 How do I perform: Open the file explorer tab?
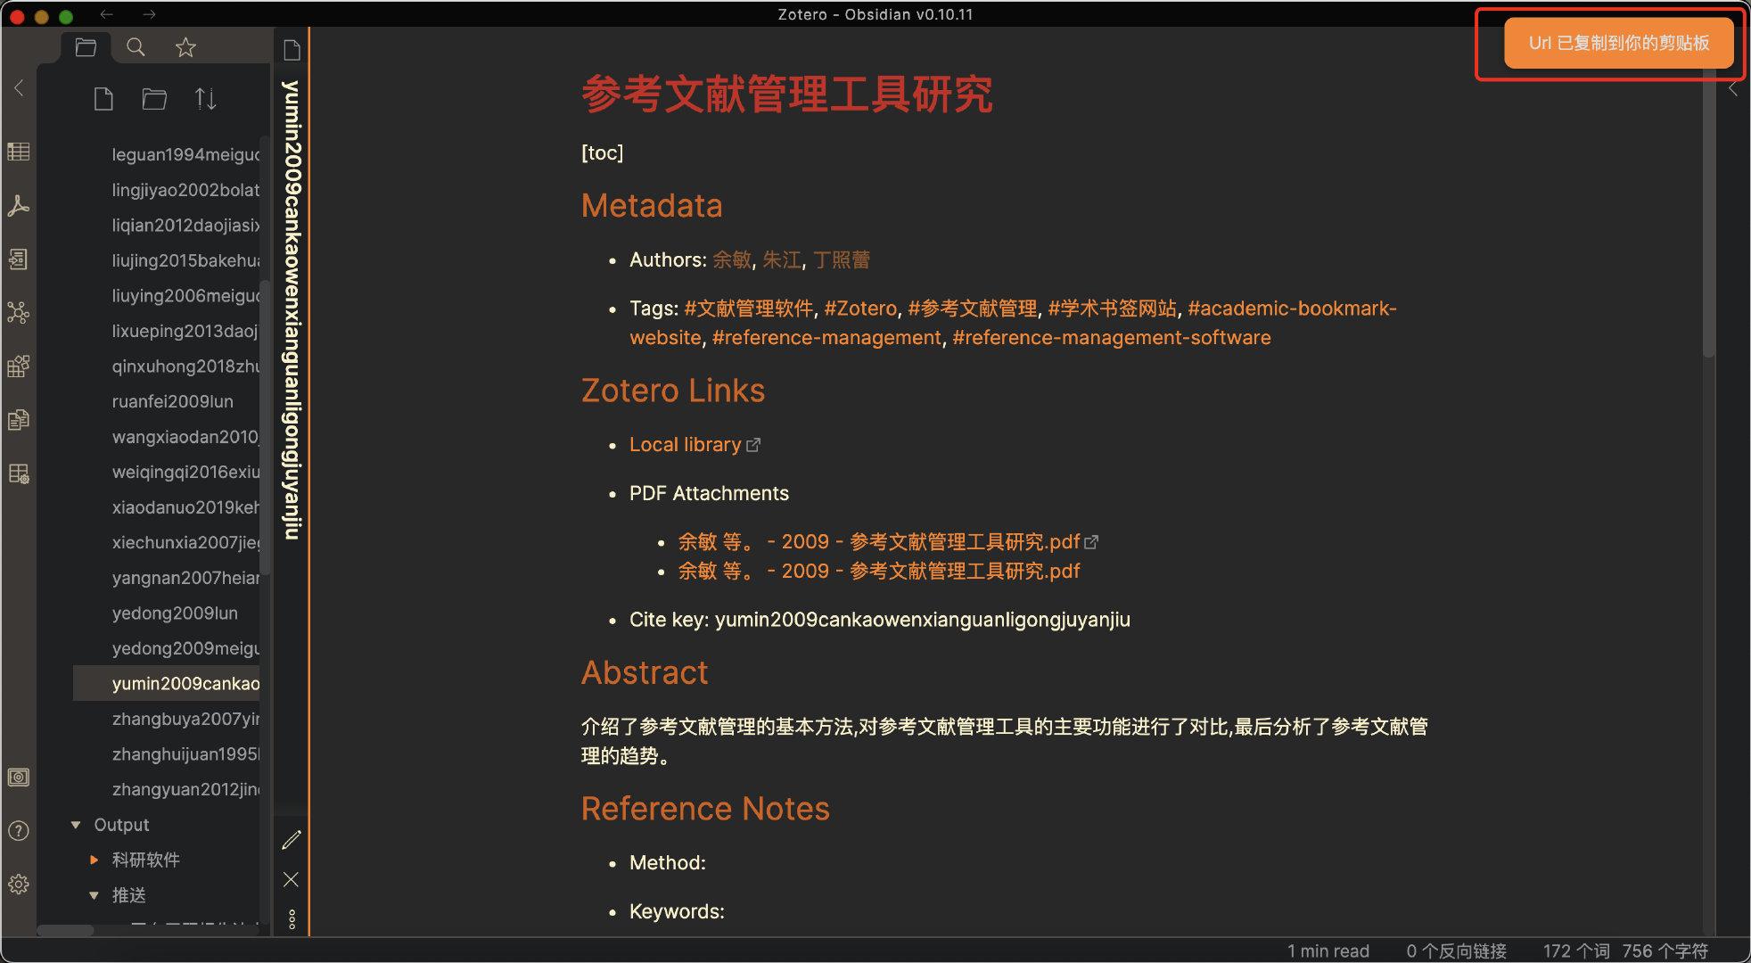coord(86,47)
